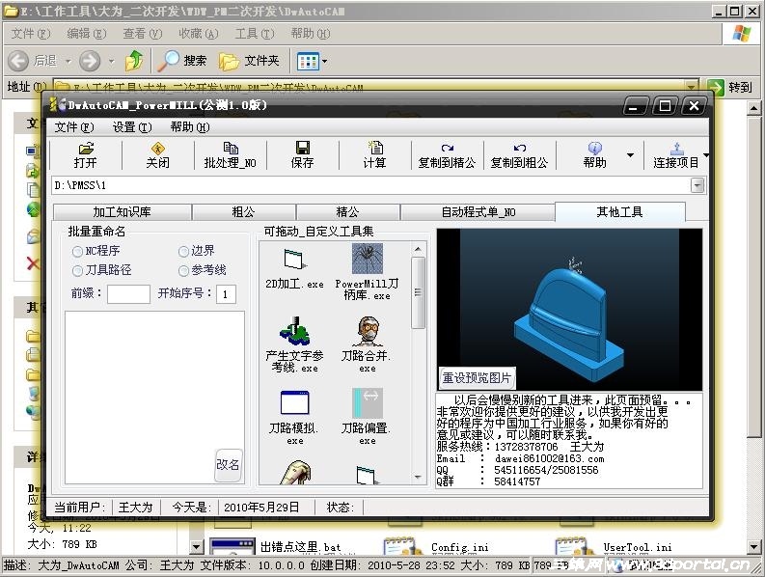Open the Explorer Forward history dropdown
Viewport: 765px width, 577px height.
click(112, 62)
